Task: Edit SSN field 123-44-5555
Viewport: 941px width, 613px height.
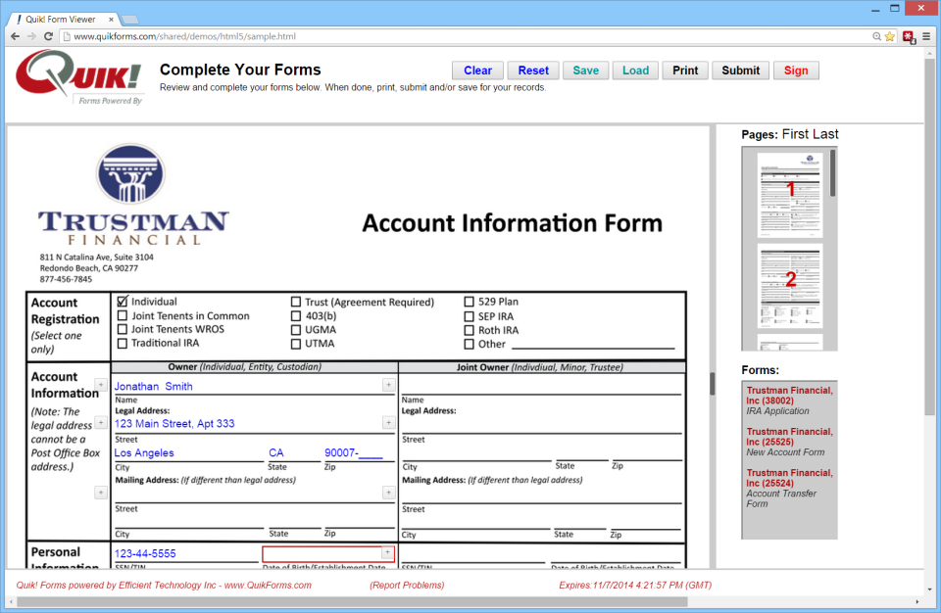Action: click(185, 553)
